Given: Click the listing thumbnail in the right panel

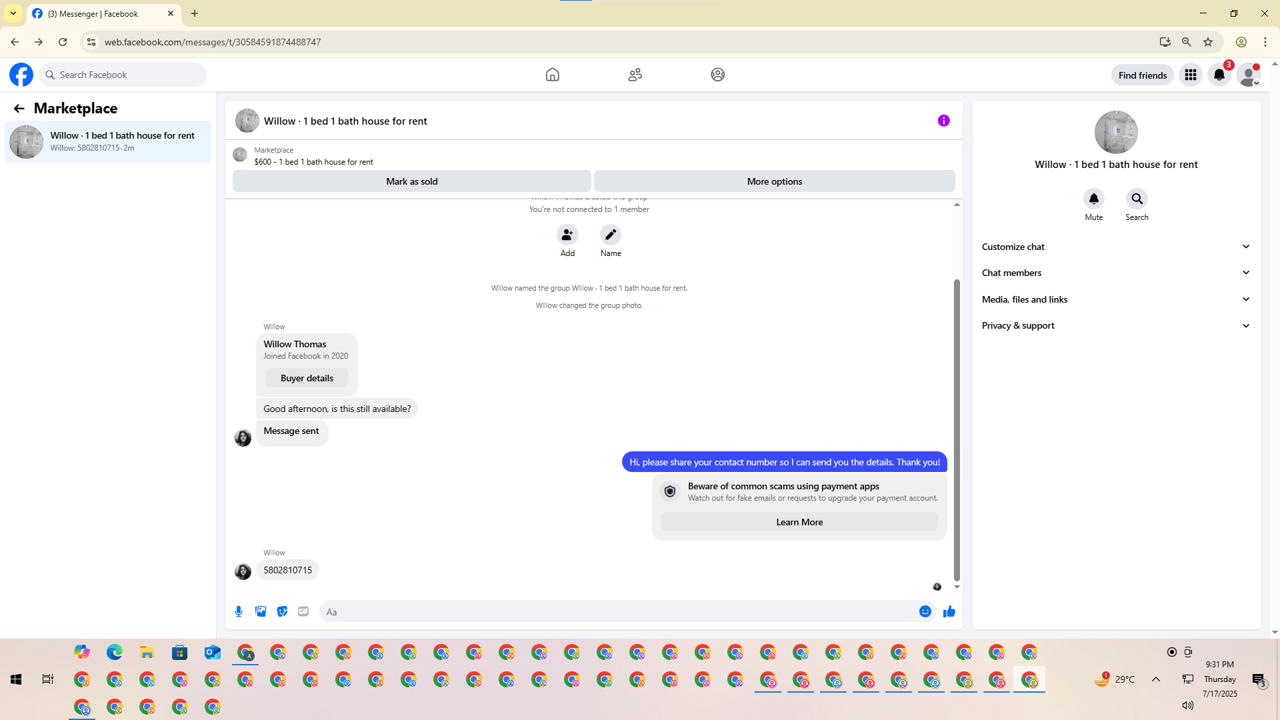Looking at the screenshot, I should click(x=1116, y=132).
